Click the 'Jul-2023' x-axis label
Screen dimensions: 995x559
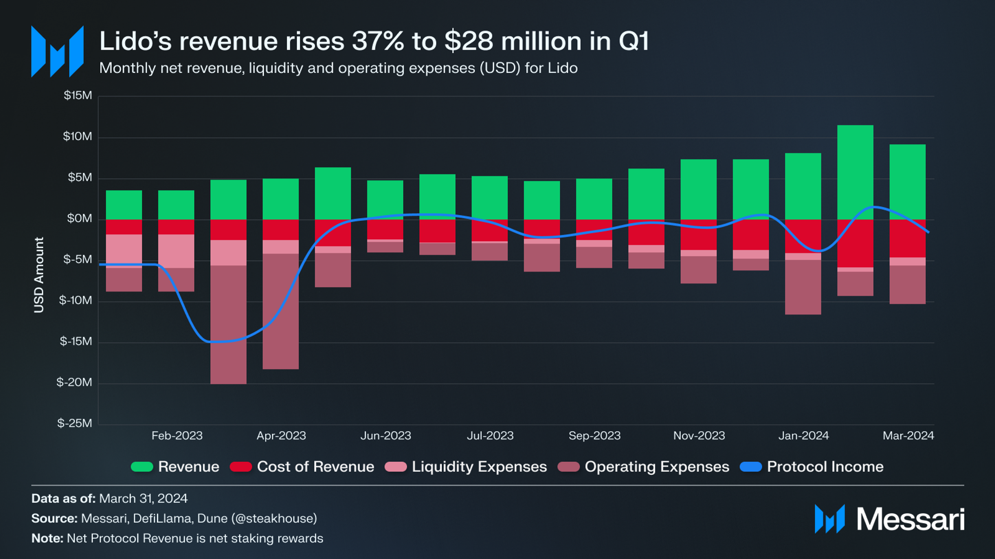(490, 436)
